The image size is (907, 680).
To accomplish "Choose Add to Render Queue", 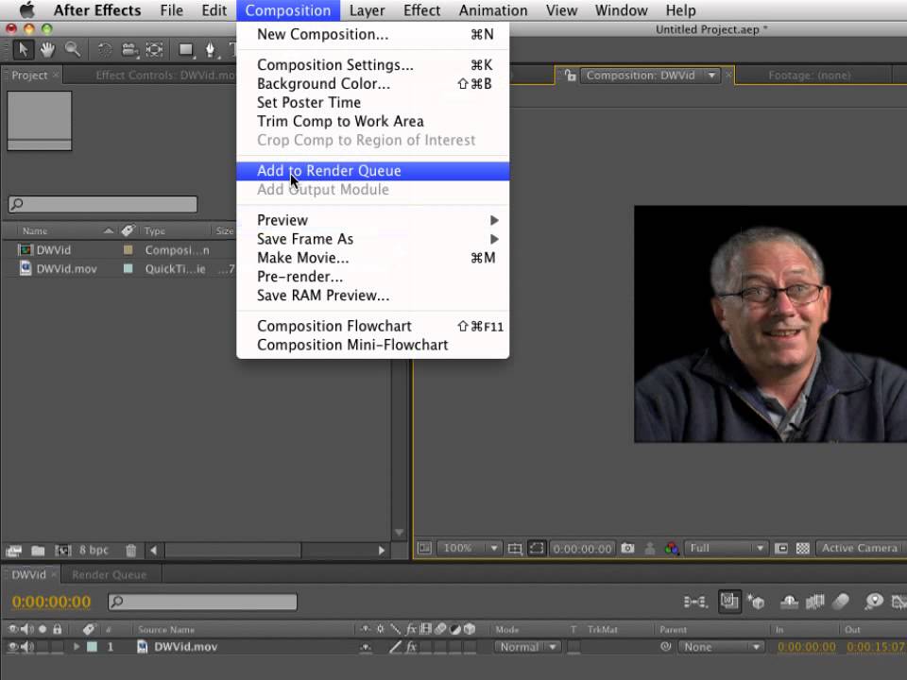I will point(372,171).
